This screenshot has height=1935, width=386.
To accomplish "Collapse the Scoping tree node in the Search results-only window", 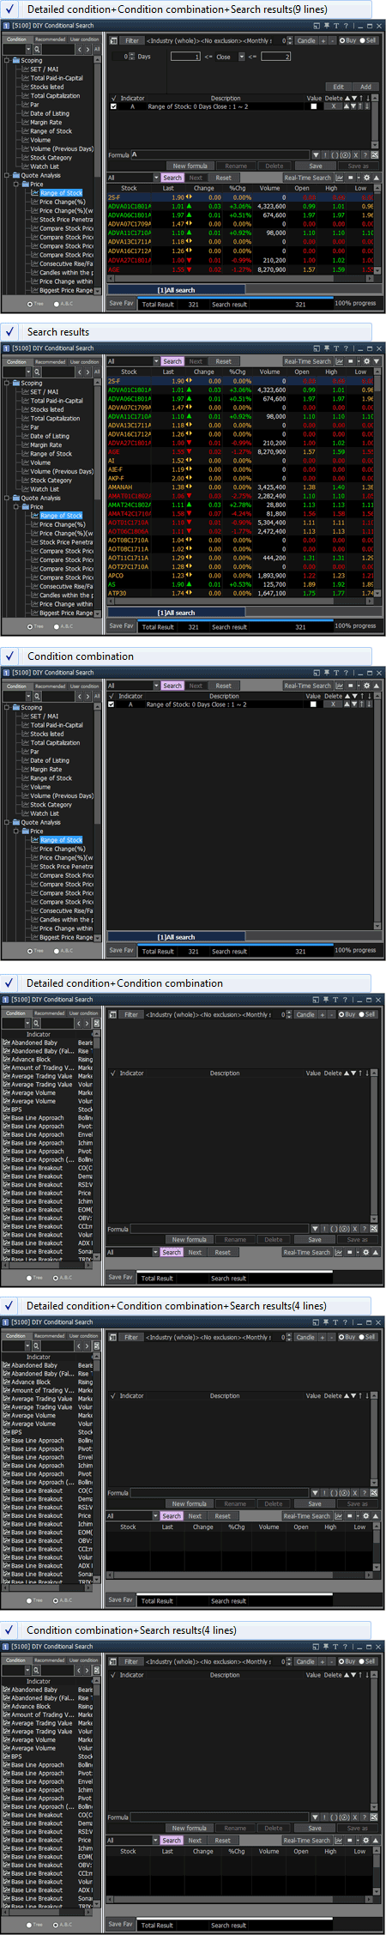I will click(7, 383).
